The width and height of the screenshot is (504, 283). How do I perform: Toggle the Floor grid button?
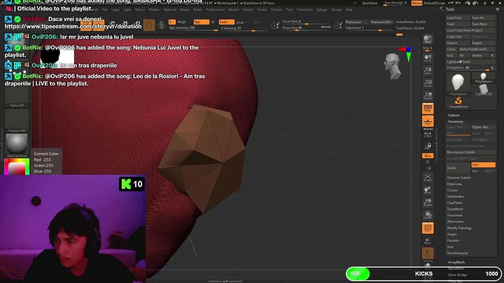(428, 121)
